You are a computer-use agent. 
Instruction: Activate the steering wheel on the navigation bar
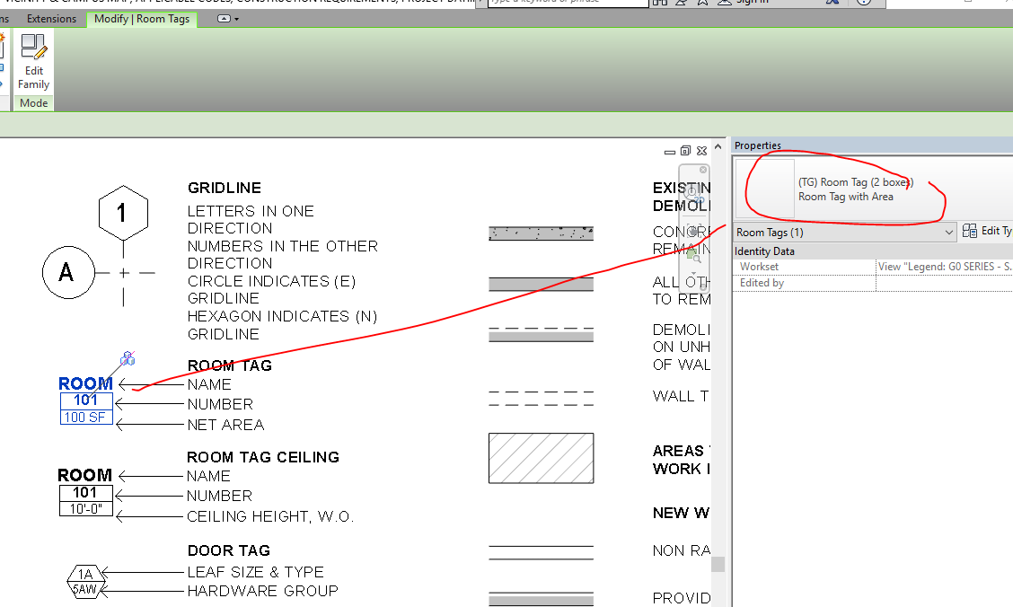pyautogui.click(x=691, y=191)
